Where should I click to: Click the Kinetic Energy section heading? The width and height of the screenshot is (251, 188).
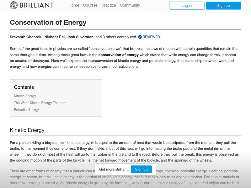coord(27,130)
